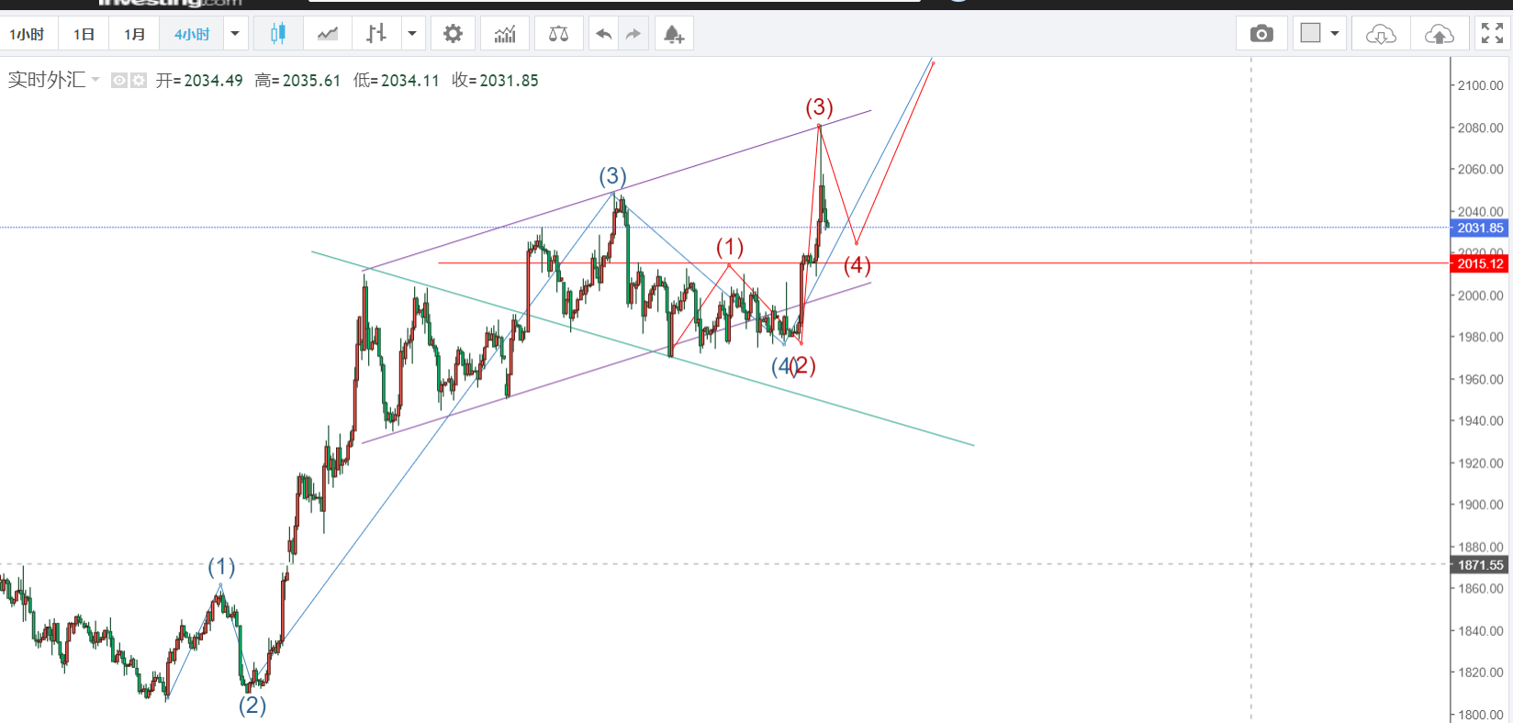Add a price alert with bell icon
The height and width of the screenshot is (723, 1513).
[674, 34]
